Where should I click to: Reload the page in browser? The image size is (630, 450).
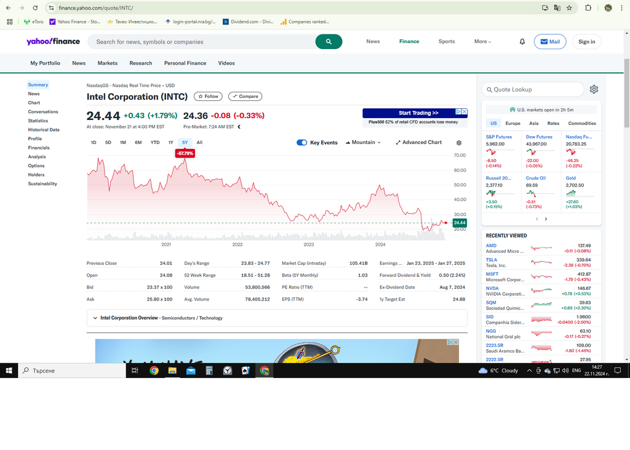pos(35,8)
